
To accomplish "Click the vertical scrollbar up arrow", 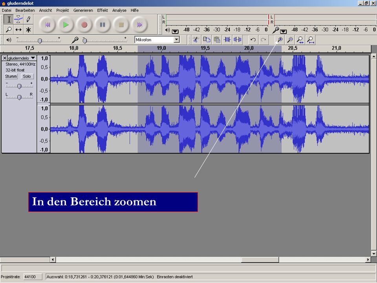I will [x=373, y=57].
